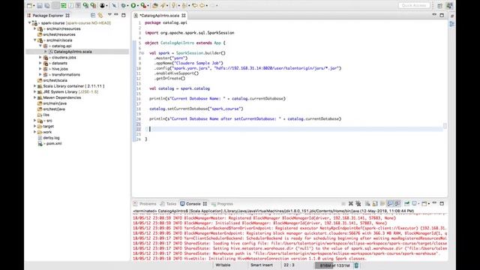Click the Save All toolbar icon

point(47,5)
